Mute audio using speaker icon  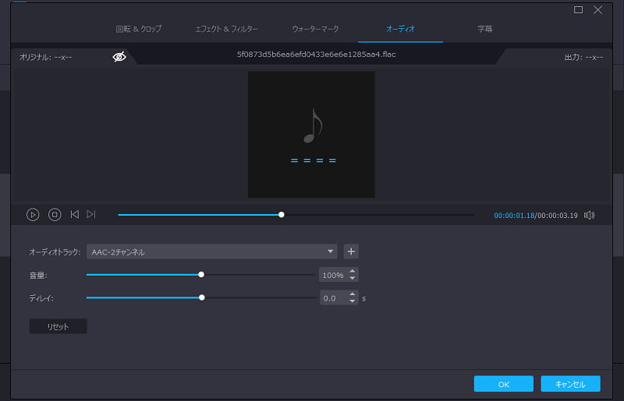590,215
